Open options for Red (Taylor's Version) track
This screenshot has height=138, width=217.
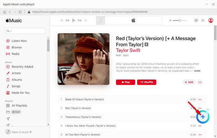pos(200,108)
